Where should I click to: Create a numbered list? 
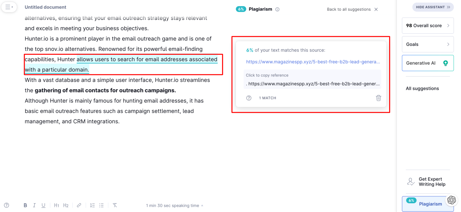(x=93, y=205)
